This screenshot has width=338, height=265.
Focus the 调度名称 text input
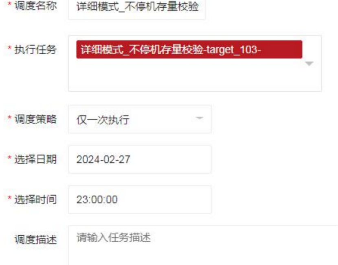click(137, 9)
